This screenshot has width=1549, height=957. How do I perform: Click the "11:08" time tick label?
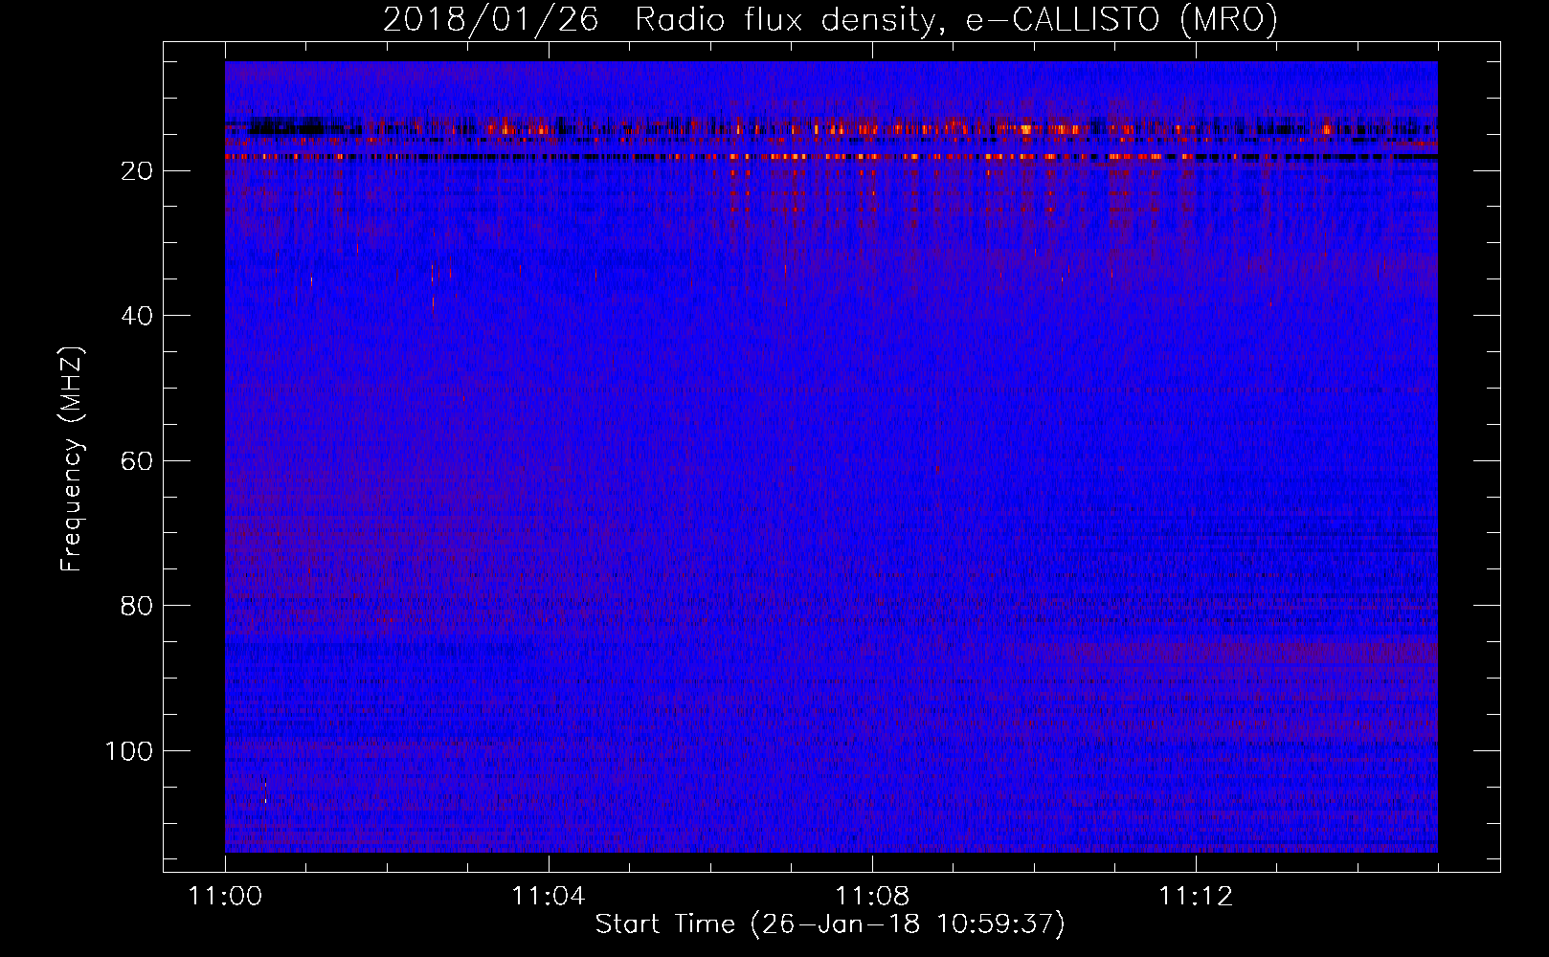coord(872,897)
